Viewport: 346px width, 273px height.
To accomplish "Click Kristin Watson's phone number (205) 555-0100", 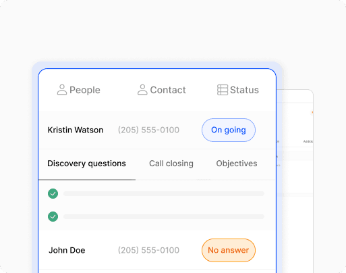I will click(148, 130).
